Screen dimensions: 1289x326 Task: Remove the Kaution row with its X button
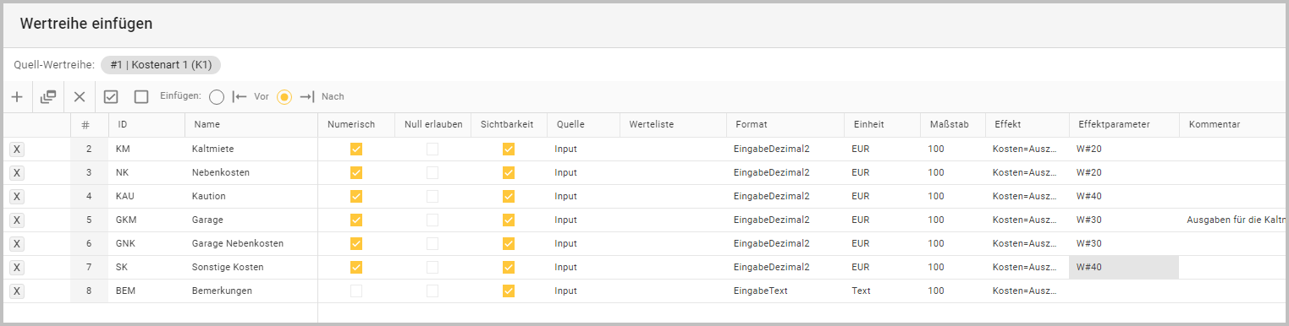pyautogui.click(x=18, y=197)
